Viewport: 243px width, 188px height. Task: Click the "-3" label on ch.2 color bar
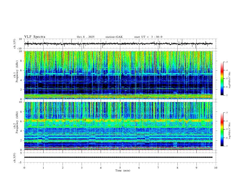point(226,113)
